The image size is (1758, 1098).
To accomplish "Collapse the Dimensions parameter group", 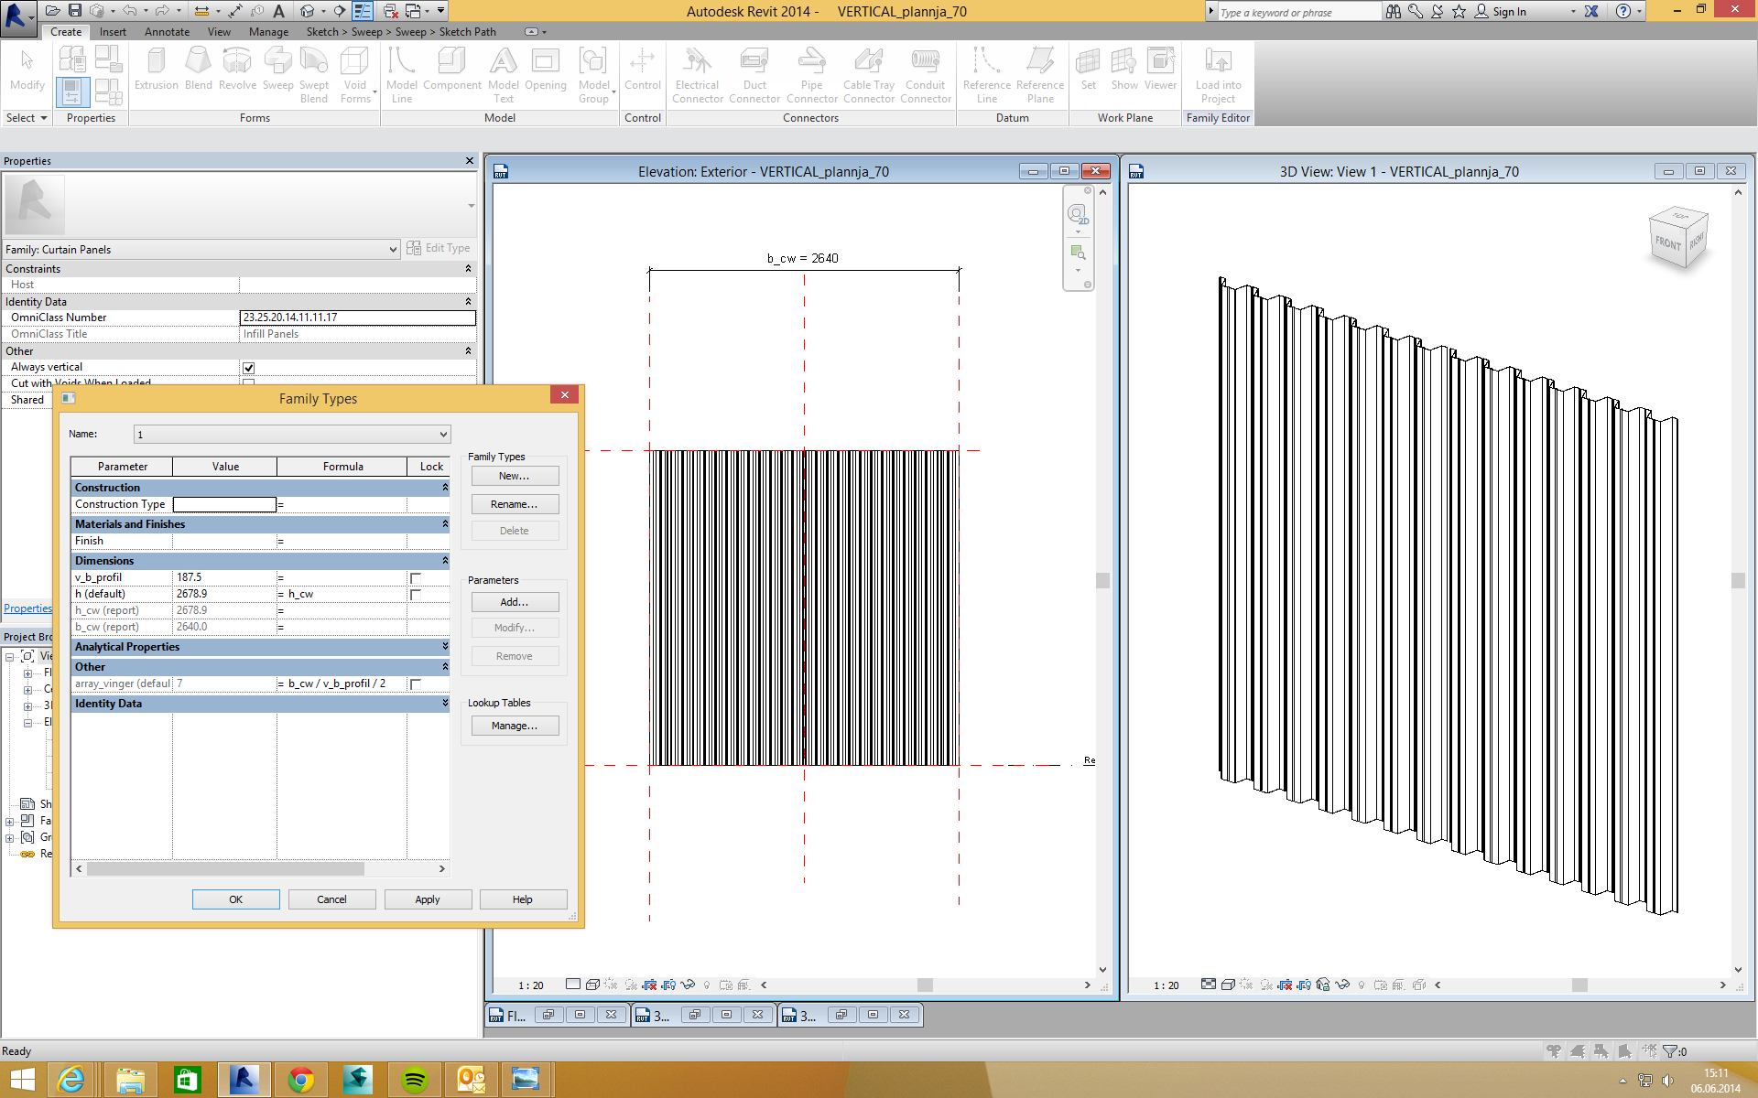I will 445,561.
